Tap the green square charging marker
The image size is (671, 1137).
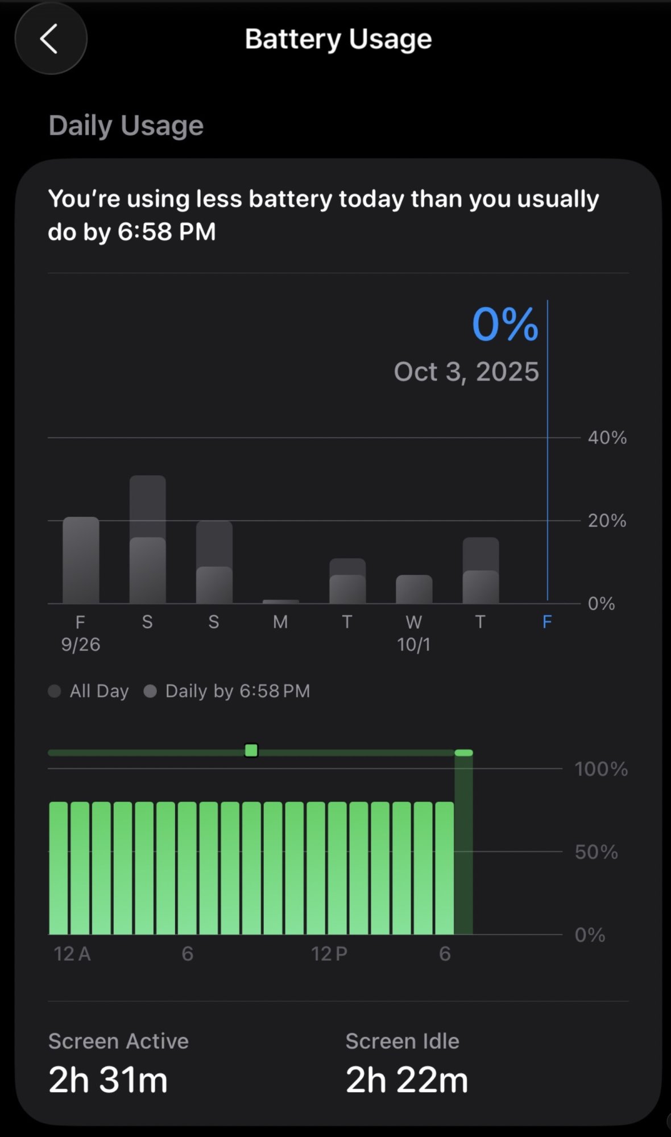coord(251,750)
